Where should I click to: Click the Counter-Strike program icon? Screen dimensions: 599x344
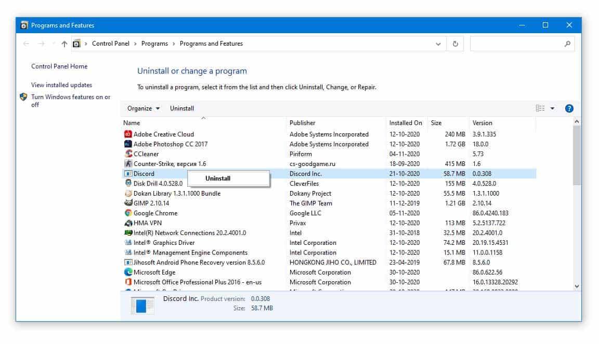click(128, 163)
